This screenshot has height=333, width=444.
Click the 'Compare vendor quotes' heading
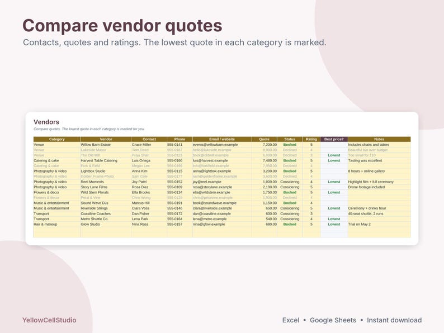(x=122, y=26)
